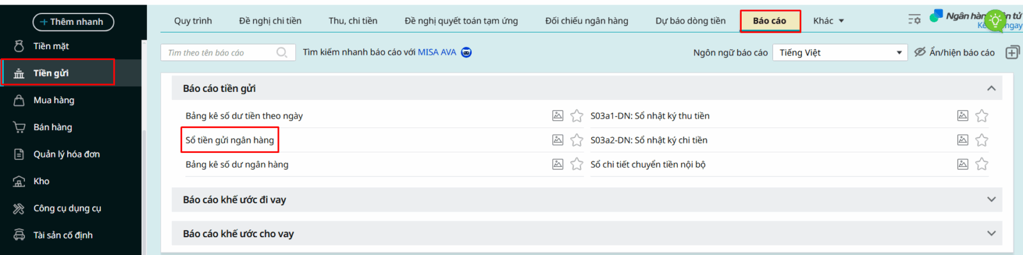1023x255 pixels.
Task: Click the search magnifier icon in report search
Action: (x=281, y=52)
